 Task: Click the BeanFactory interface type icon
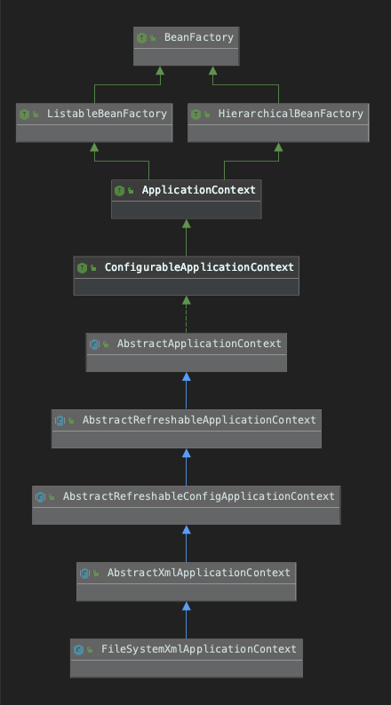tap(141, 38)
